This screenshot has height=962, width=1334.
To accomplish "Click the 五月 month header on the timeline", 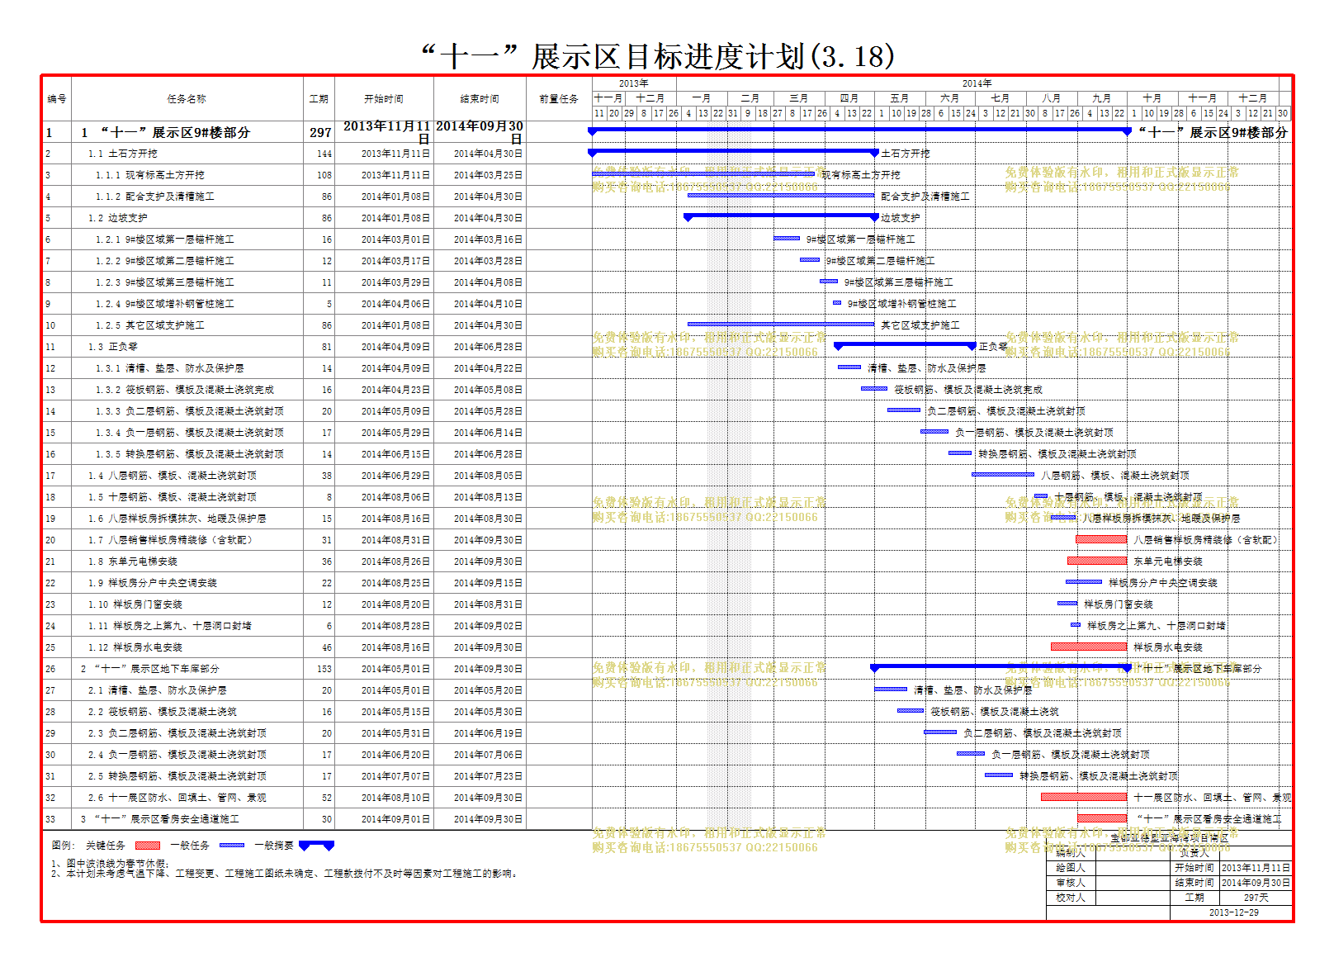I will 900,98.
